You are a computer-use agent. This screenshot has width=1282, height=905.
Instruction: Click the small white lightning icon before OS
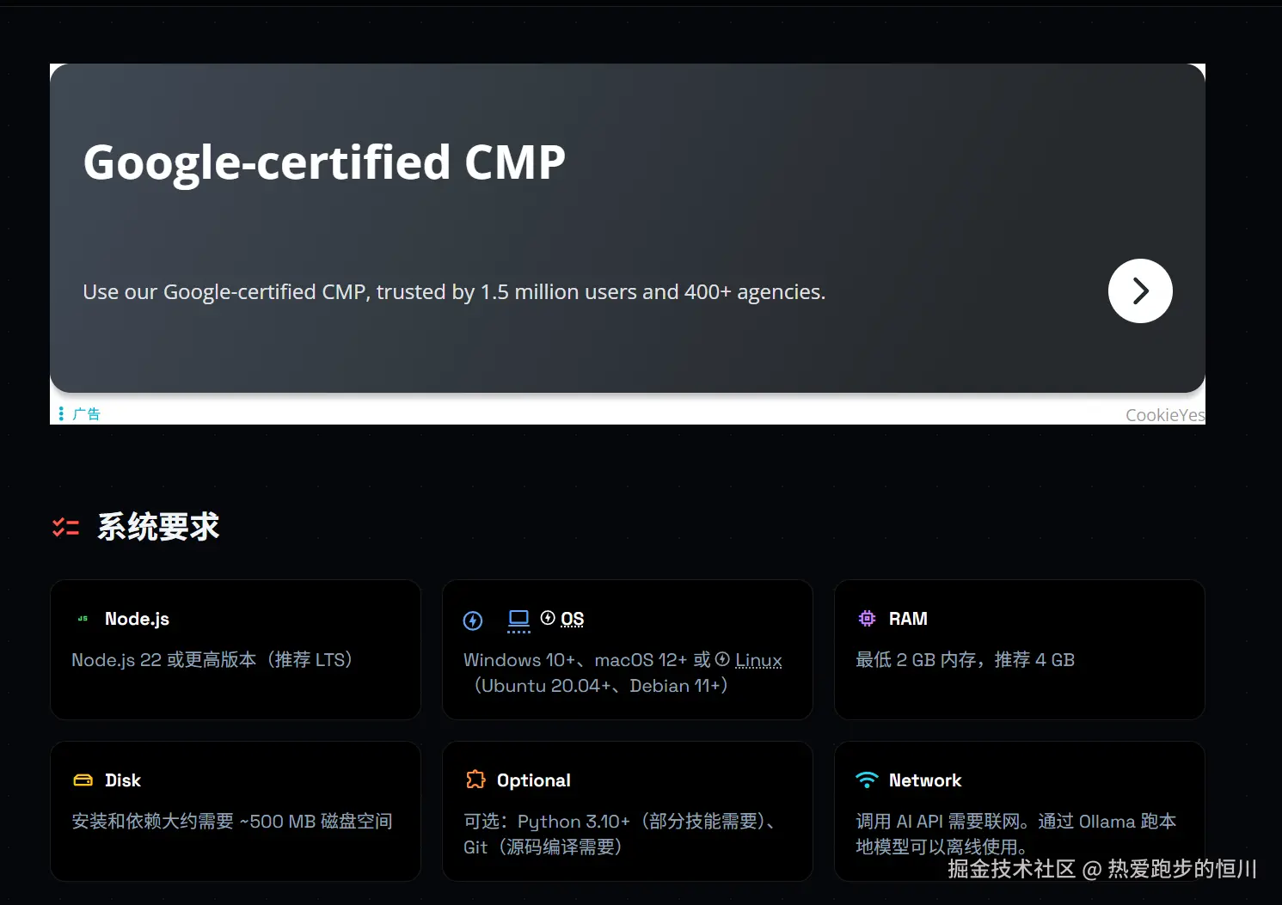(x=548, y=618)
